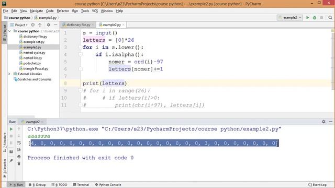Open the Edit menu
This screenshot has width=335, height=188.
pos(14,11)
